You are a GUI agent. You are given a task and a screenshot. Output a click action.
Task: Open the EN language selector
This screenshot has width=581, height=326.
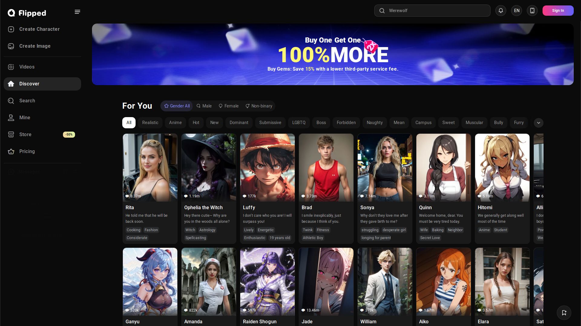click(x=516, y=11)
